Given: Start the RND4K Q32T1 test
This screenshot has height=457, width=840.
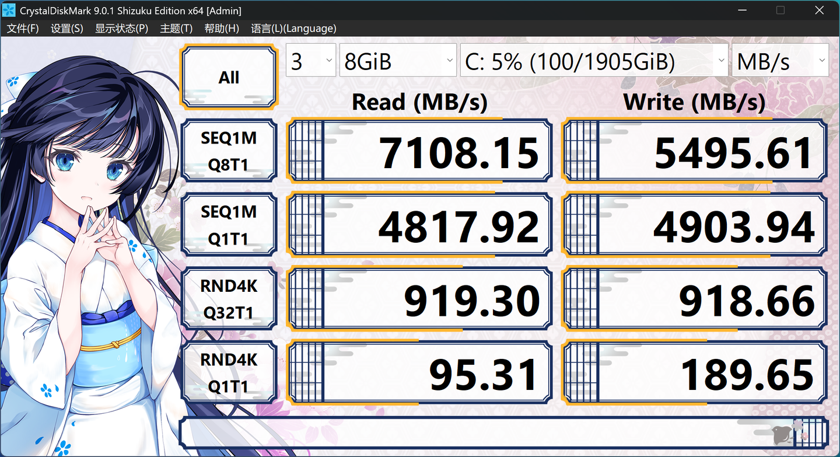Looking at the screenshot, I should click(229, 299).
